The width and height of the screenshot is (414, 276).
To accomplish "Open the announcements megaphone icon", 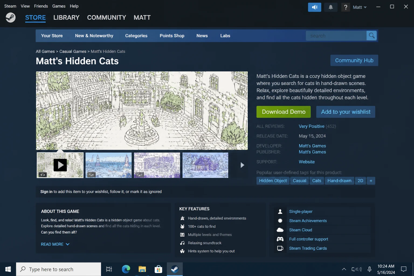I will pyautogui.click(x=315, y=7).
